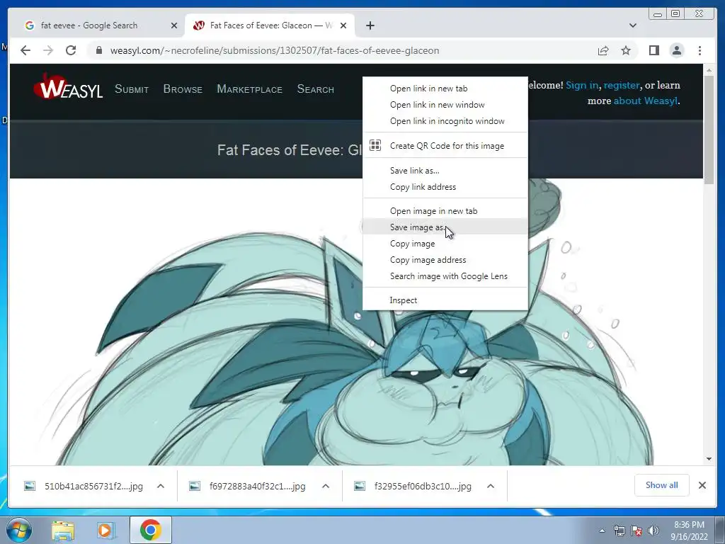Click the lock icon in the address bar
The width and height of the screenshot is (725, 544).
tap(98, 50)
